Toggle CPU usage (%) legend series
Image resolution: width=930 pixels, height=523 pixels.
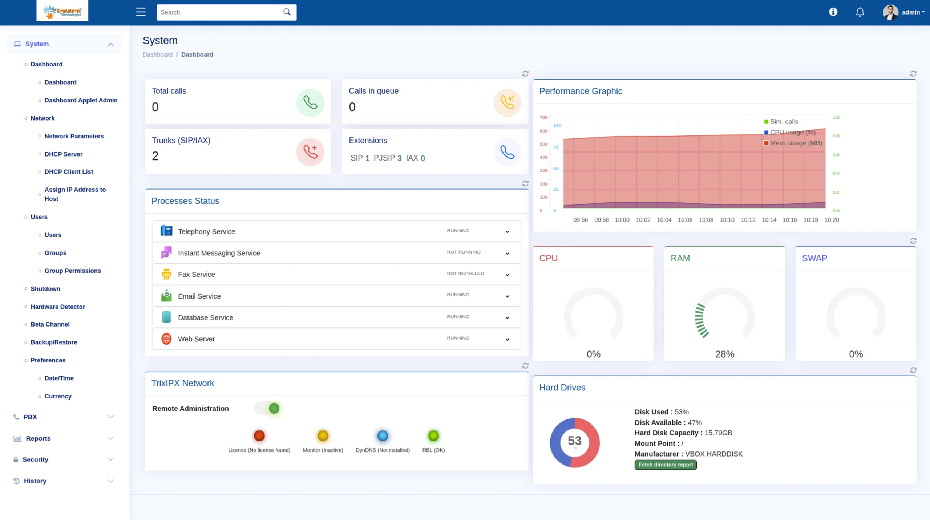tap(789, 132)
